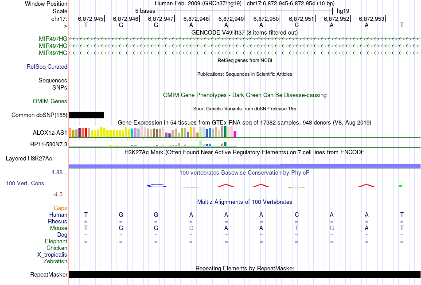
Task: Select position label 6,872,949
Action: pos(231,19)
